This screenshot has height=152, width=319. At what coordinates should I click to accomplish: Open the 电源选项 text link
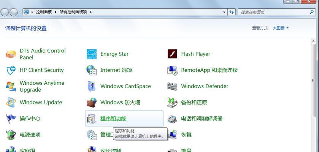coord(30,135)
